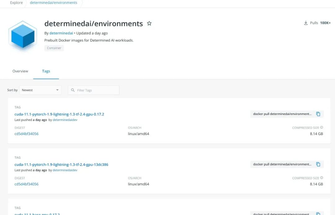
Task: Click the blue cube repository logo
Action: 23,36
